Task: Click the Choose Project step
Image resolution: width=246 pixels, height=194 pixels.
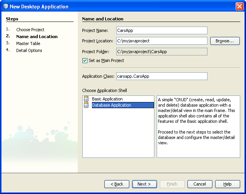Action: point(30,30)
